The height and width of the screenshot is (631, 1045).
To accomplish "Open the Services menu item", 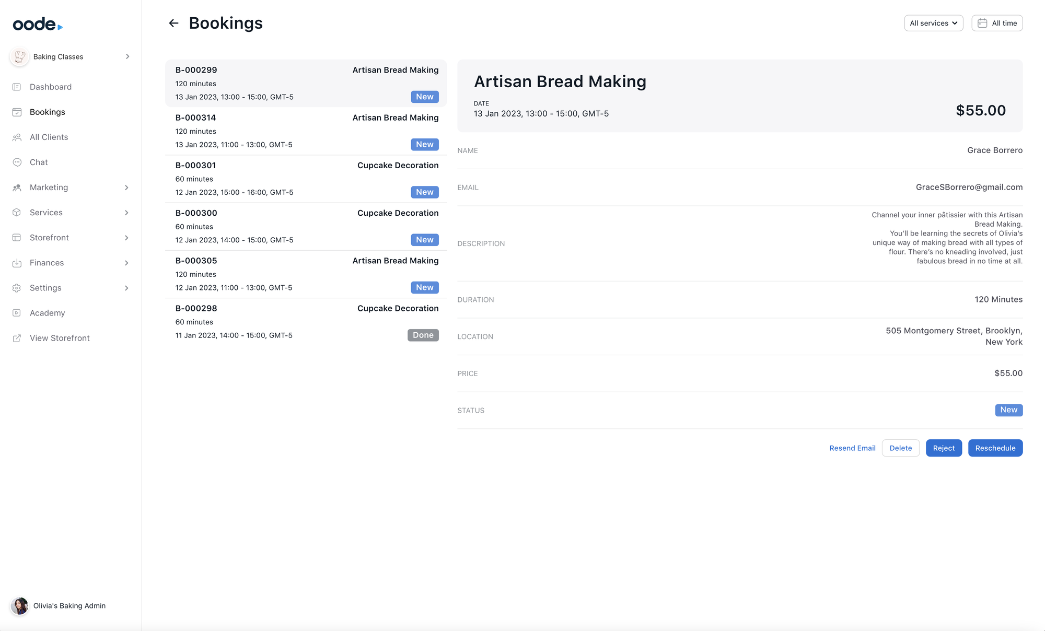I will click(x=46, y=213).
